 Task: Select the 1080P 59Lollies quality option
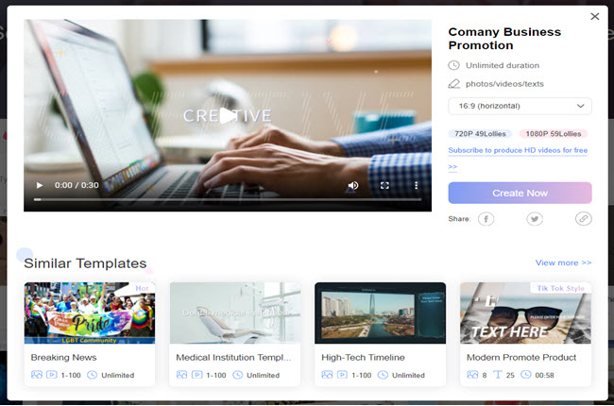(x=553, y=135)
